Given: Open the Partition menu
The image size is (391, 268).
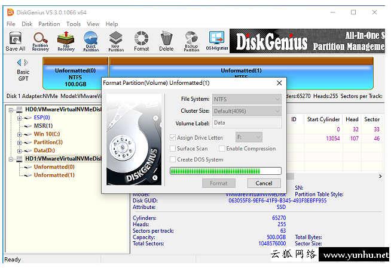Looking at the screenshot, I should point(49,24).
